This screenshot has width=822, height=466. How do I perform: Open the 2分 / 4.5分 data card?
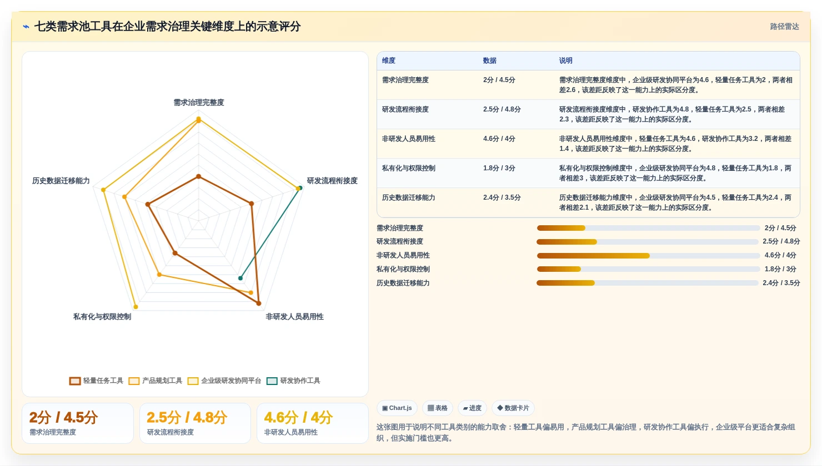(78, 423)
